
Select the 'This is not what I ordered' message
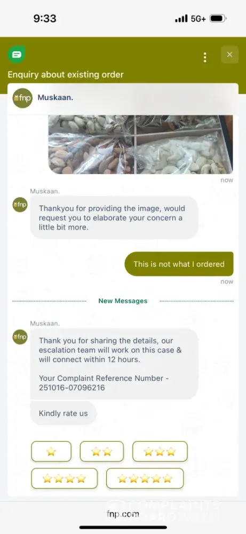tap(179, 264)
